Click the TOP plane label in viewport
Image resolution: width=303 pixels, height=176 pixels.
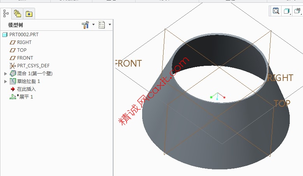(x=282, y=104)
